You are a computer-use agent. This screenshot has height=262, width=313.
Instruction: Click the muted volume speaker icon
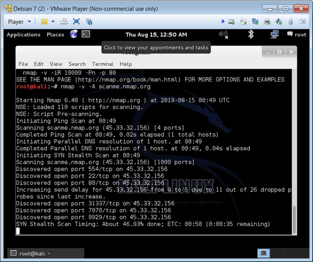pyautogui.click(x=223, y=34)
